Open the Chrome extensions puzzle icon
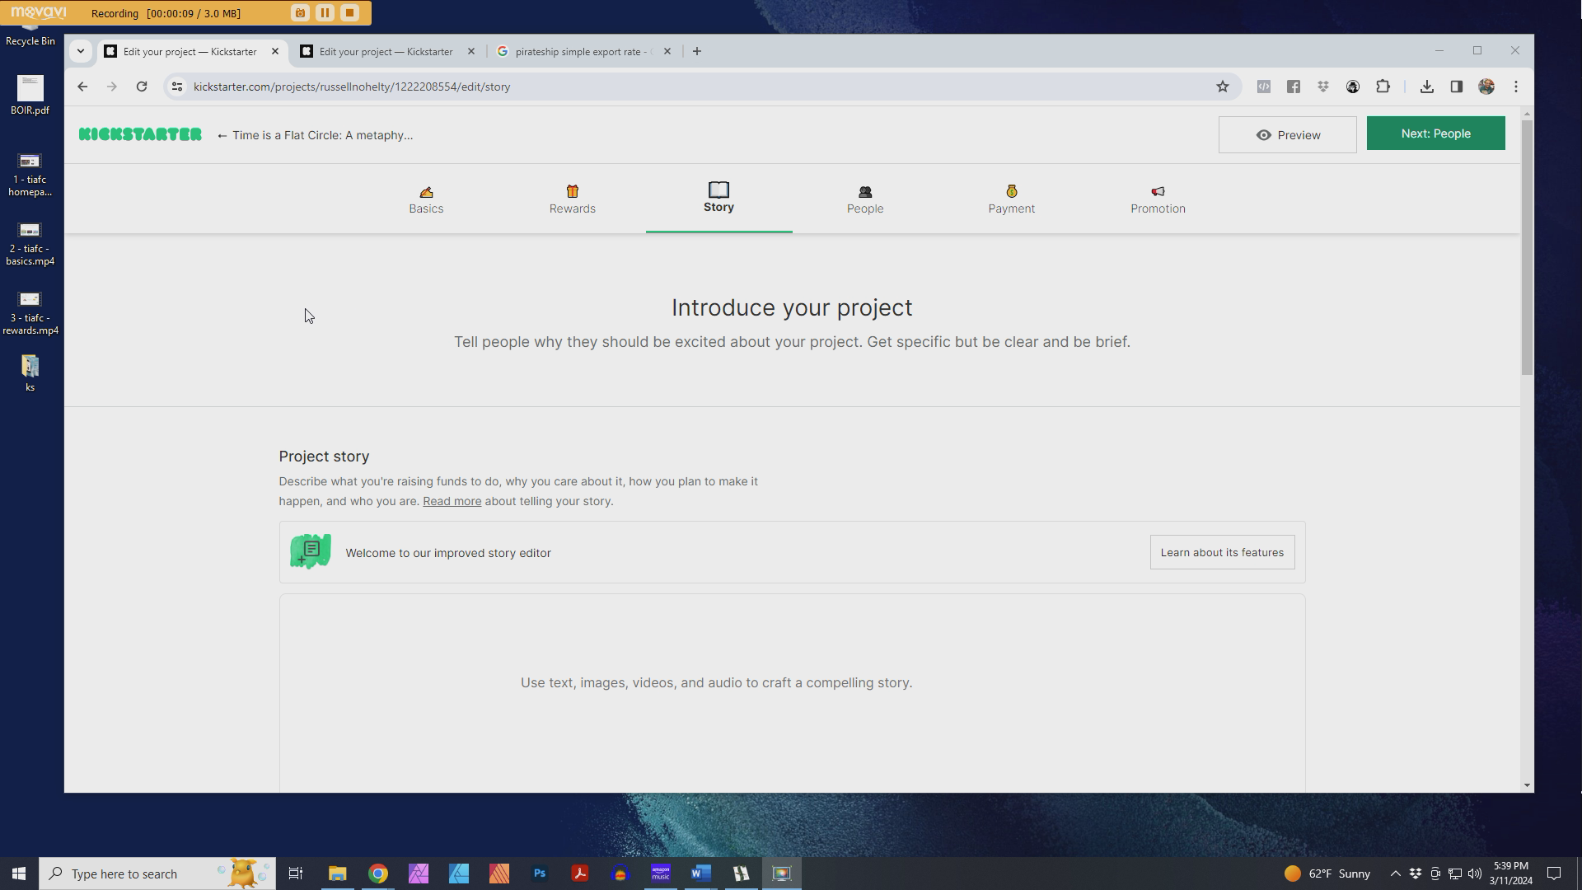Screen dimensions: 1582x890 [x=1383, y=87]
